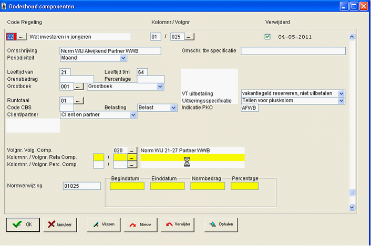Toggle the Verwijderd checkbox
The image size is (371, 246).
(x=267, y=37)
